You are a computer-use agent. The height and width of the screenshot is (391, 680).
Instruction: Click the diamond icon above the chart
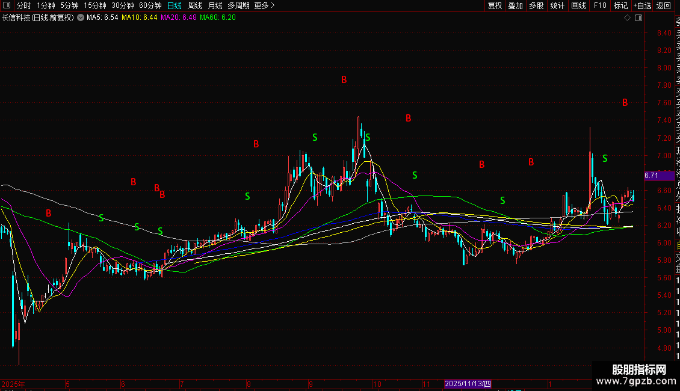coord(627,18)
